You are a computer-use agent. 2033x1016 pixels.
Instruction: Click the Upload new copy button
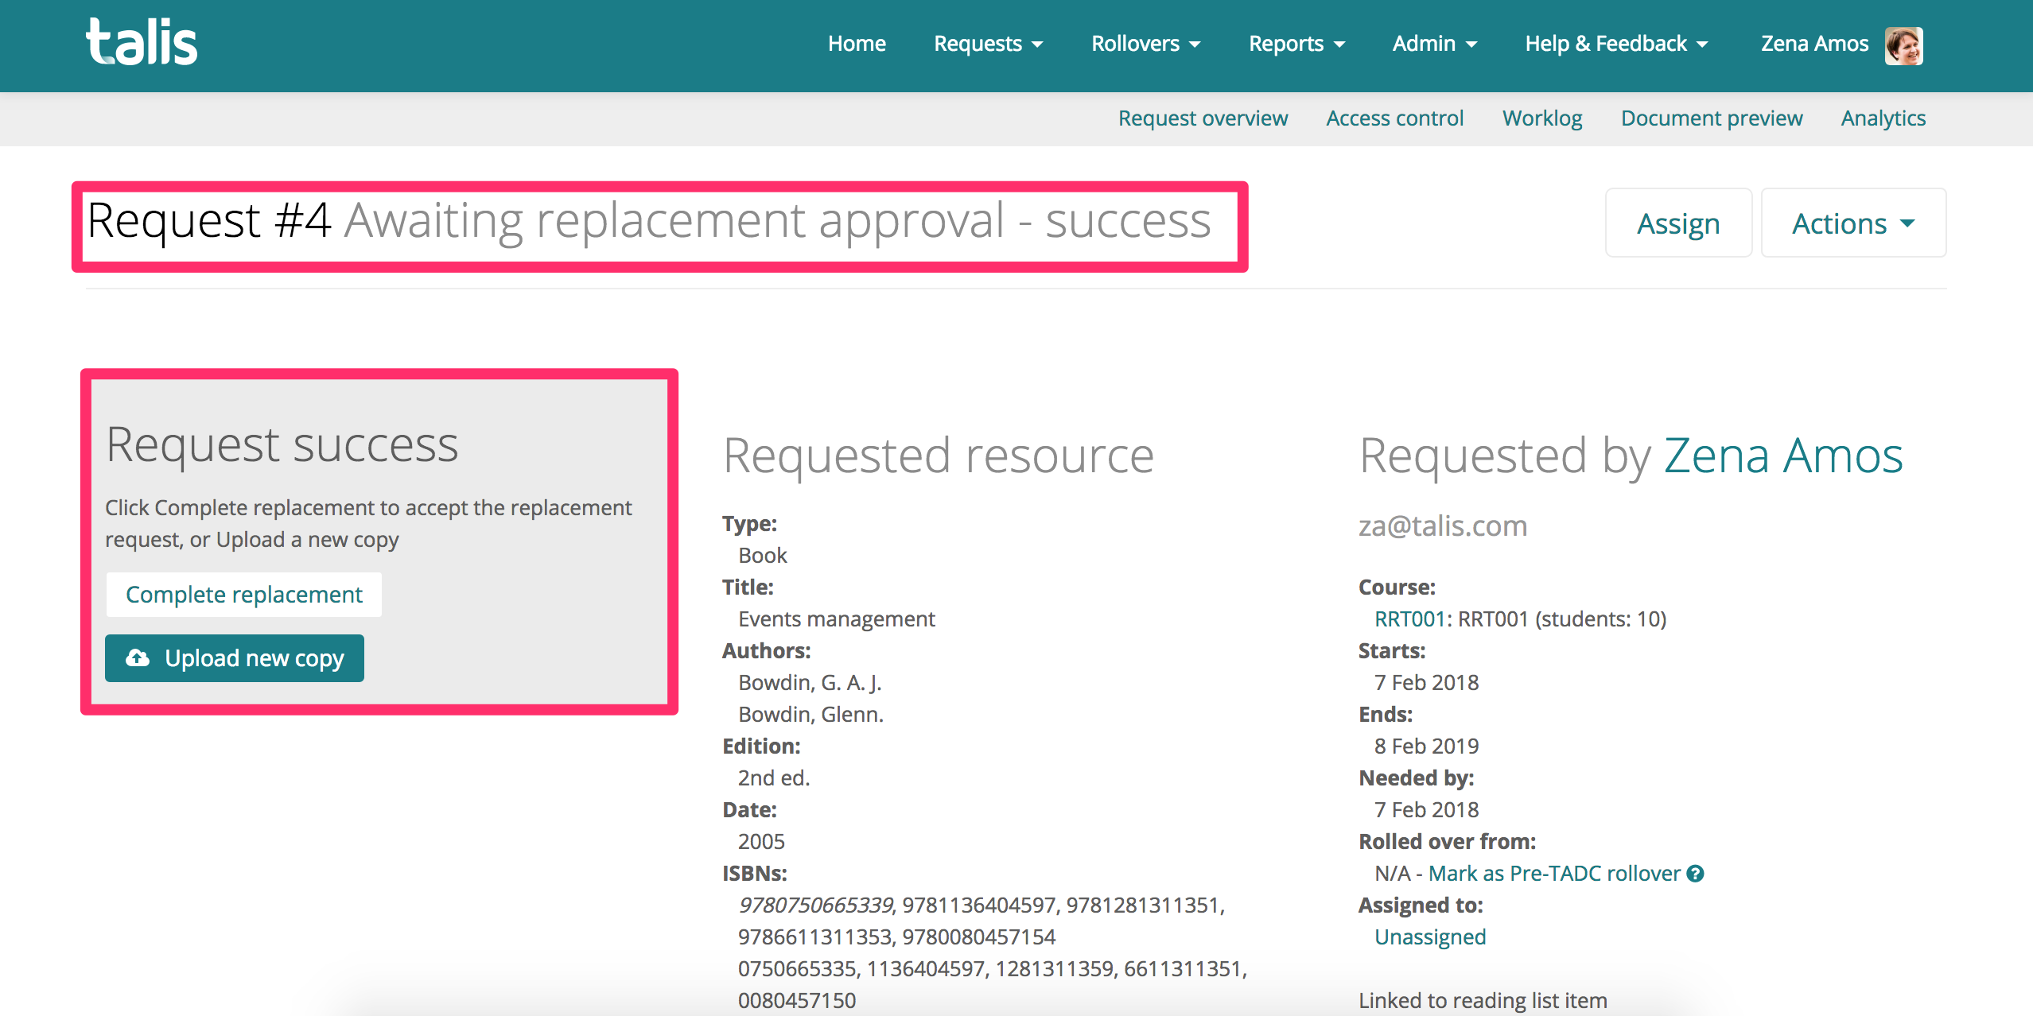tap(235, 658)
